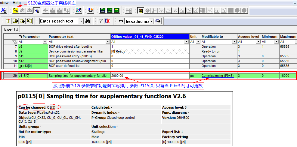Select row number 29

(x=11, y=76)
